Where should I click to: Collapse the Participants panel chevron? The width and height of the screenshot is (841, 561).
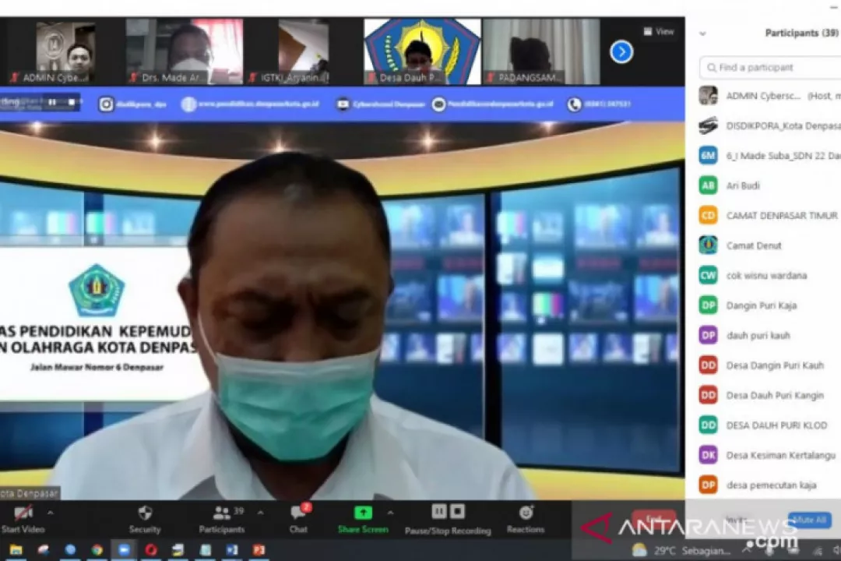tap(702, 34)
